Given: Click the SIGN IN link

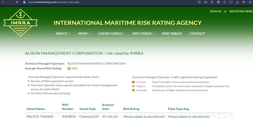Looking at the screenshot, I should (215, 11).
